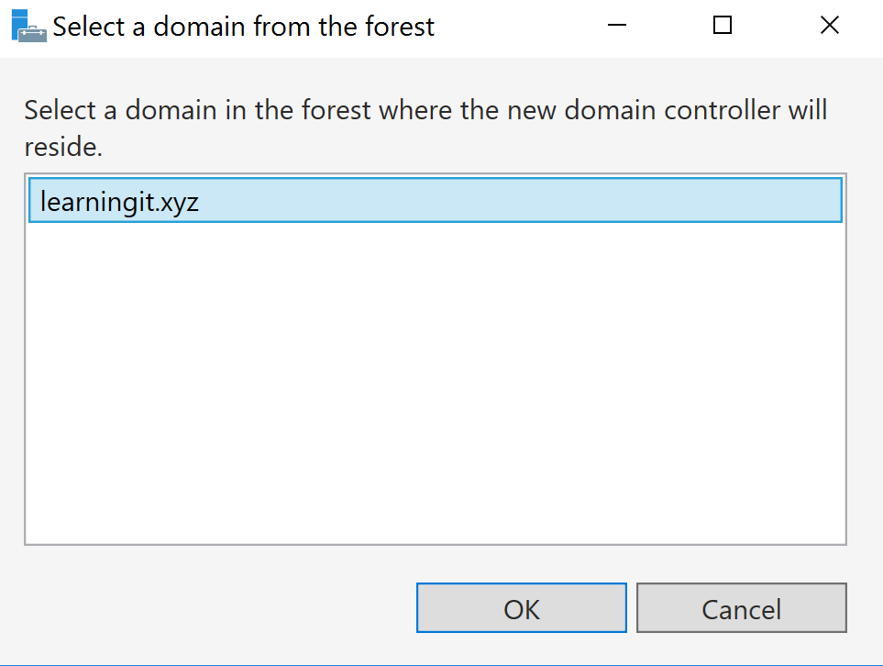The width and height of the screenshot is (883, 666).
Task: Minimize the domain selection dialog
Action: coord(616,26)
